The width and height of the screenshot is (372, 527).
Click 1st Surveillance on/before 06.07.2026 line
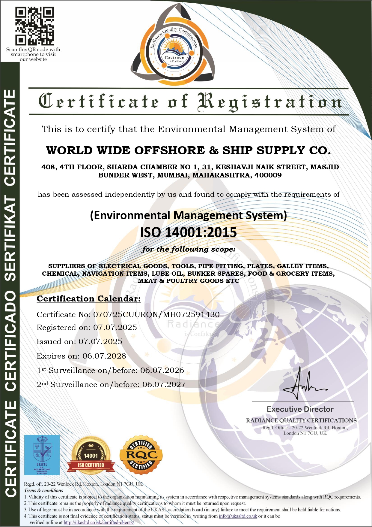point(110,370)
